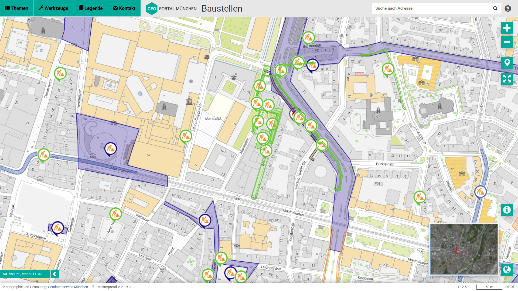Toggle fullscreen map view

coord(507,79)
